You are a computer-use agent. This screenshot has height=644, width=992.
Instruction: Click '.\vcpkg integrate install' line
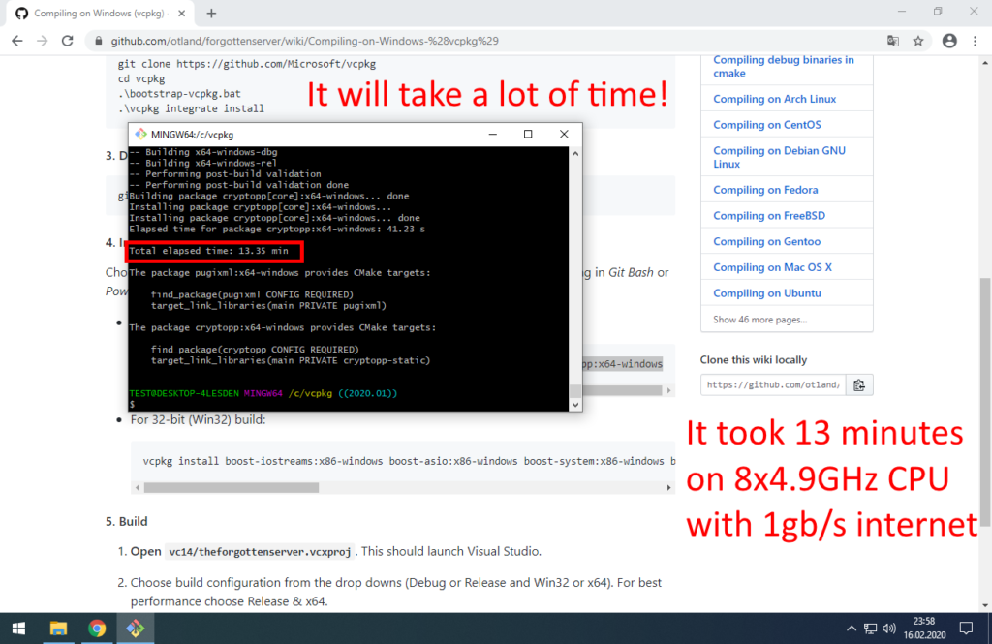pyautogui.click(x=191, y=108)
